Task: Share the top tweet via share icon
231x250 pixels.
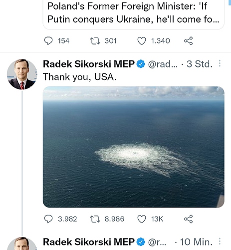Action: 188,41
